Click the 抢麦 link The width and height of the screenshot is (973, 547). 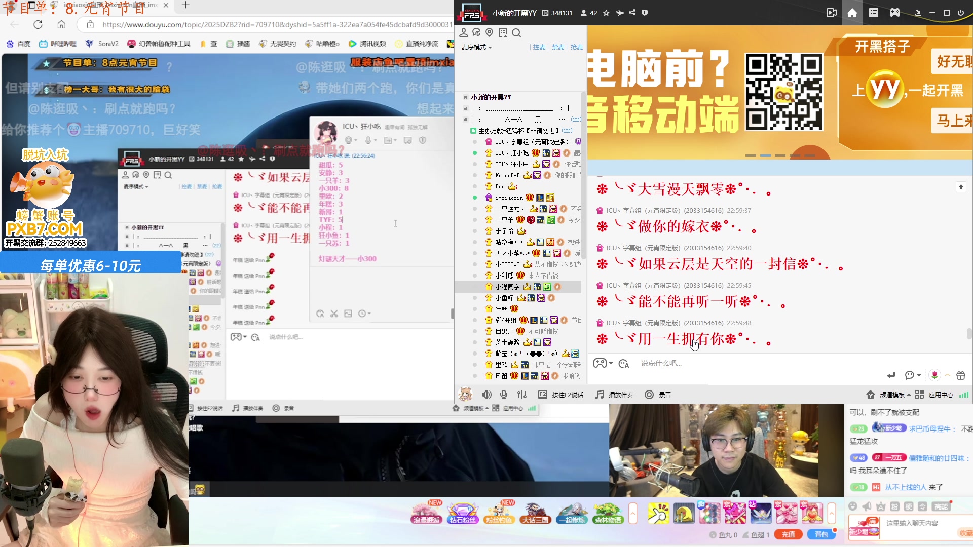(x=576, y=47)
